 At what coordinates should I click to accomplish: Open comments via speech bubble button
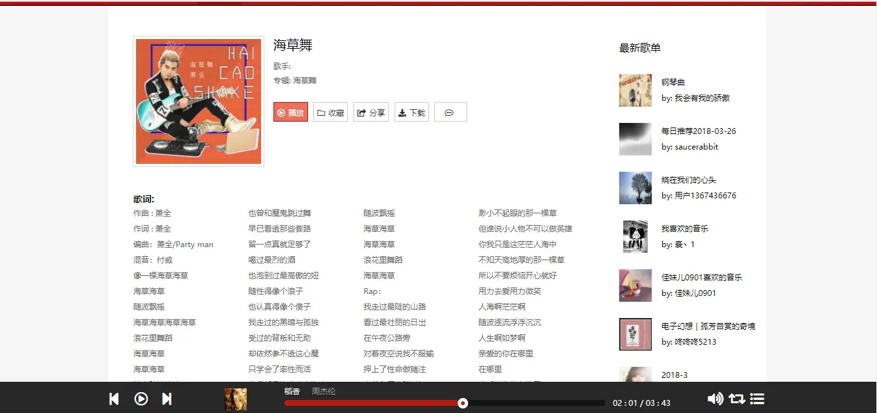click(x=450, y=112)
